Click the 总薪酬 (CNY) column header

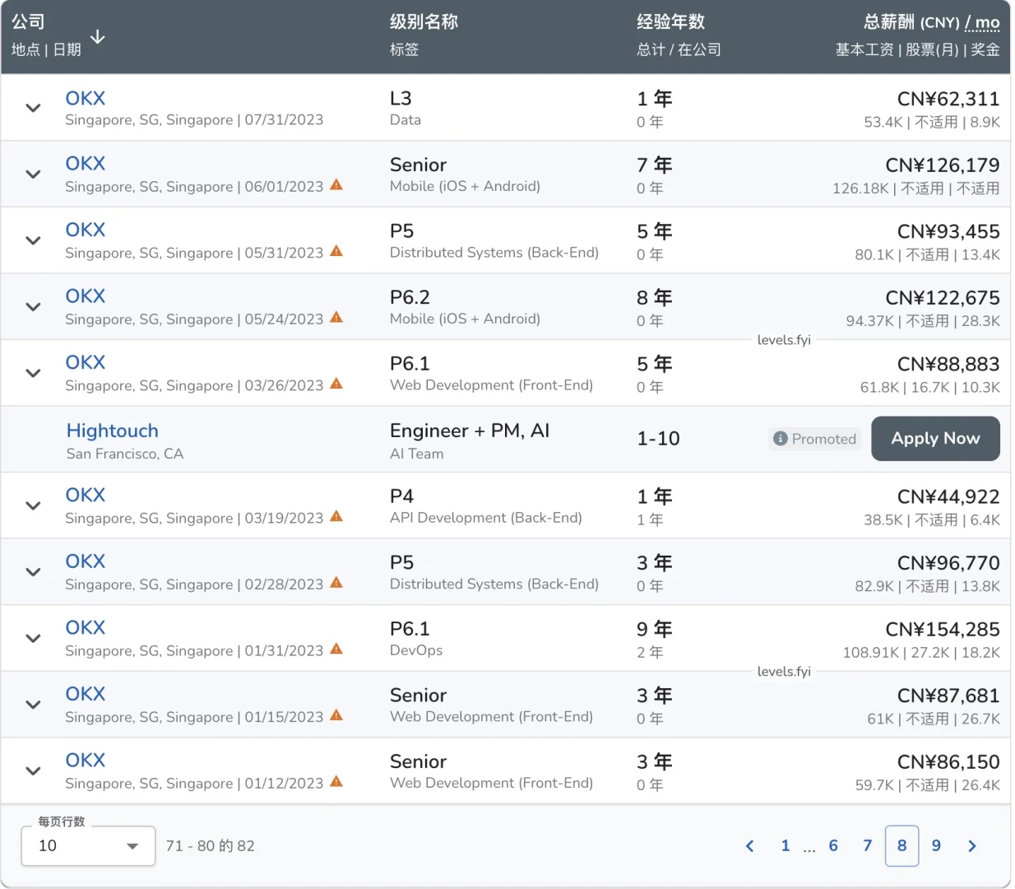click(911, 22)
